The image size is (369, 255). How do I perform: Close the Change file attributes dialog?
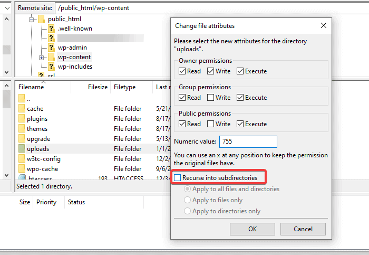[323, 25]
